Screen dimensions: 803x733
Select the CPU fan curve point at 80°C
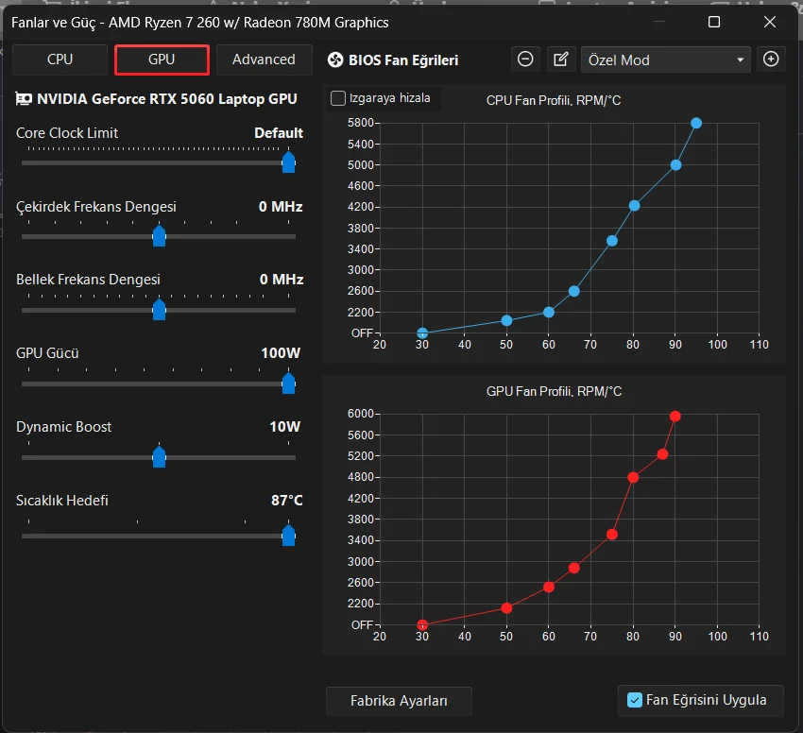point(634,205)
